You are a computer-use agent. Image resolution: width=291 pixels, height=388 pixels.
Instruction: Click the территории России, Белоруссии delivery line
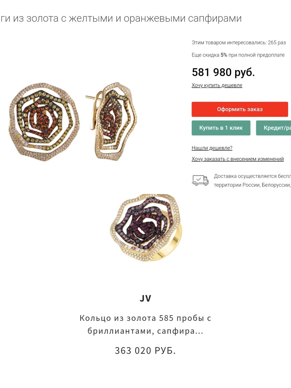click(x=252, y=185)
